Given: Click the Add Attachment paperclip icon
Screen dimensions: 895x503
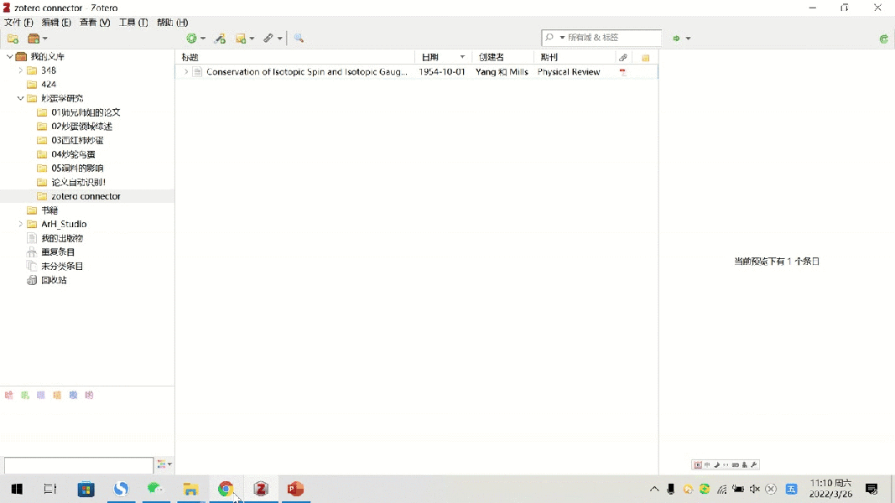Looking at the screenshot, I should pyautogui.click(x=268, y=39).
